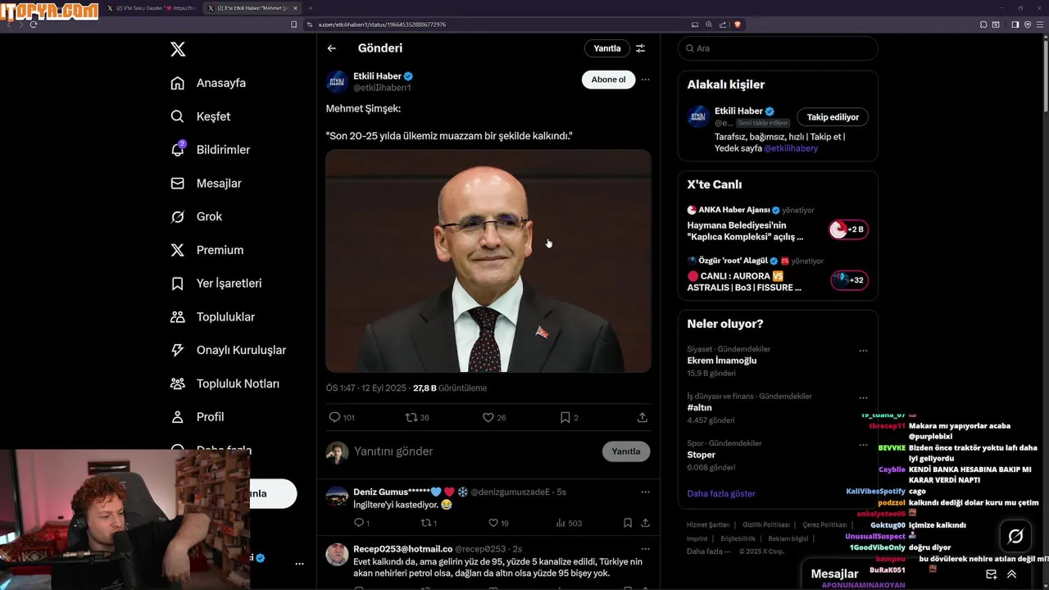
Task: Bookmark the Deniz Gumus reply
Action: tap(627, 523)
